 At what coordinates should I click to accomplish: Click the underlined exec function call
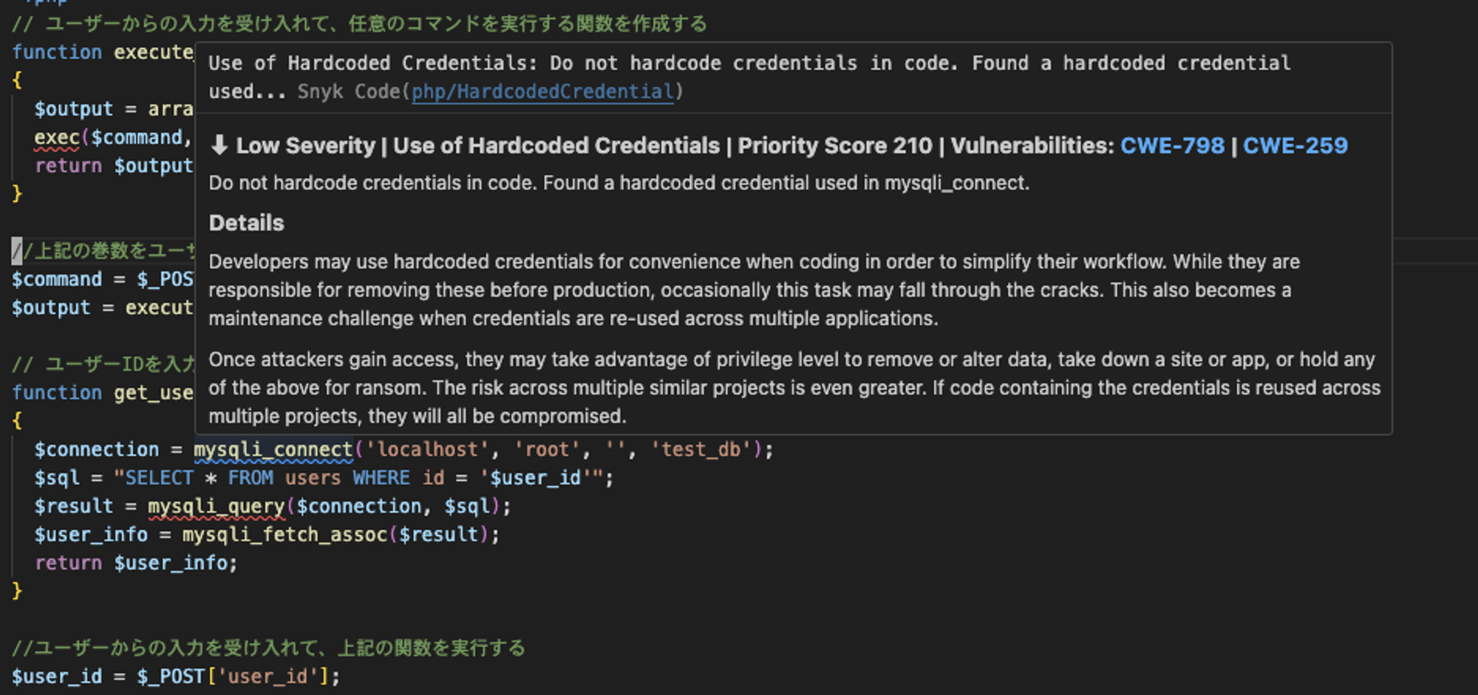57,137
